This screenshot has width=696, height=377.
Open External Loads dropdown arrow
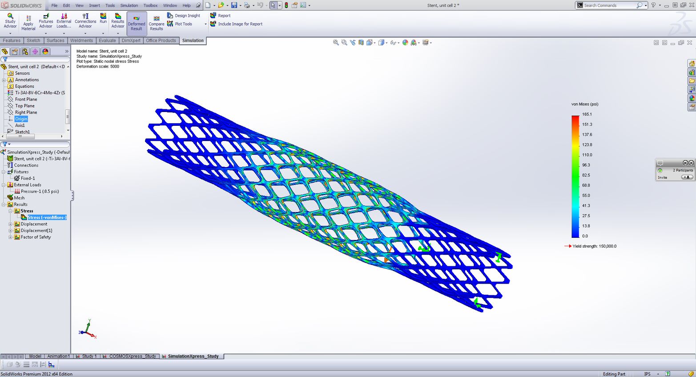pyautogui.click(x=64, y=33)
